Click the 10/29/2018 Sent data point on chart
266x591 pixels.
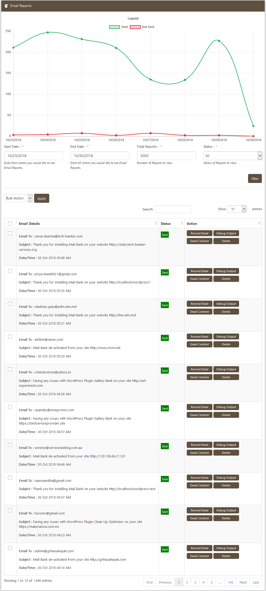tap(219, 41)
